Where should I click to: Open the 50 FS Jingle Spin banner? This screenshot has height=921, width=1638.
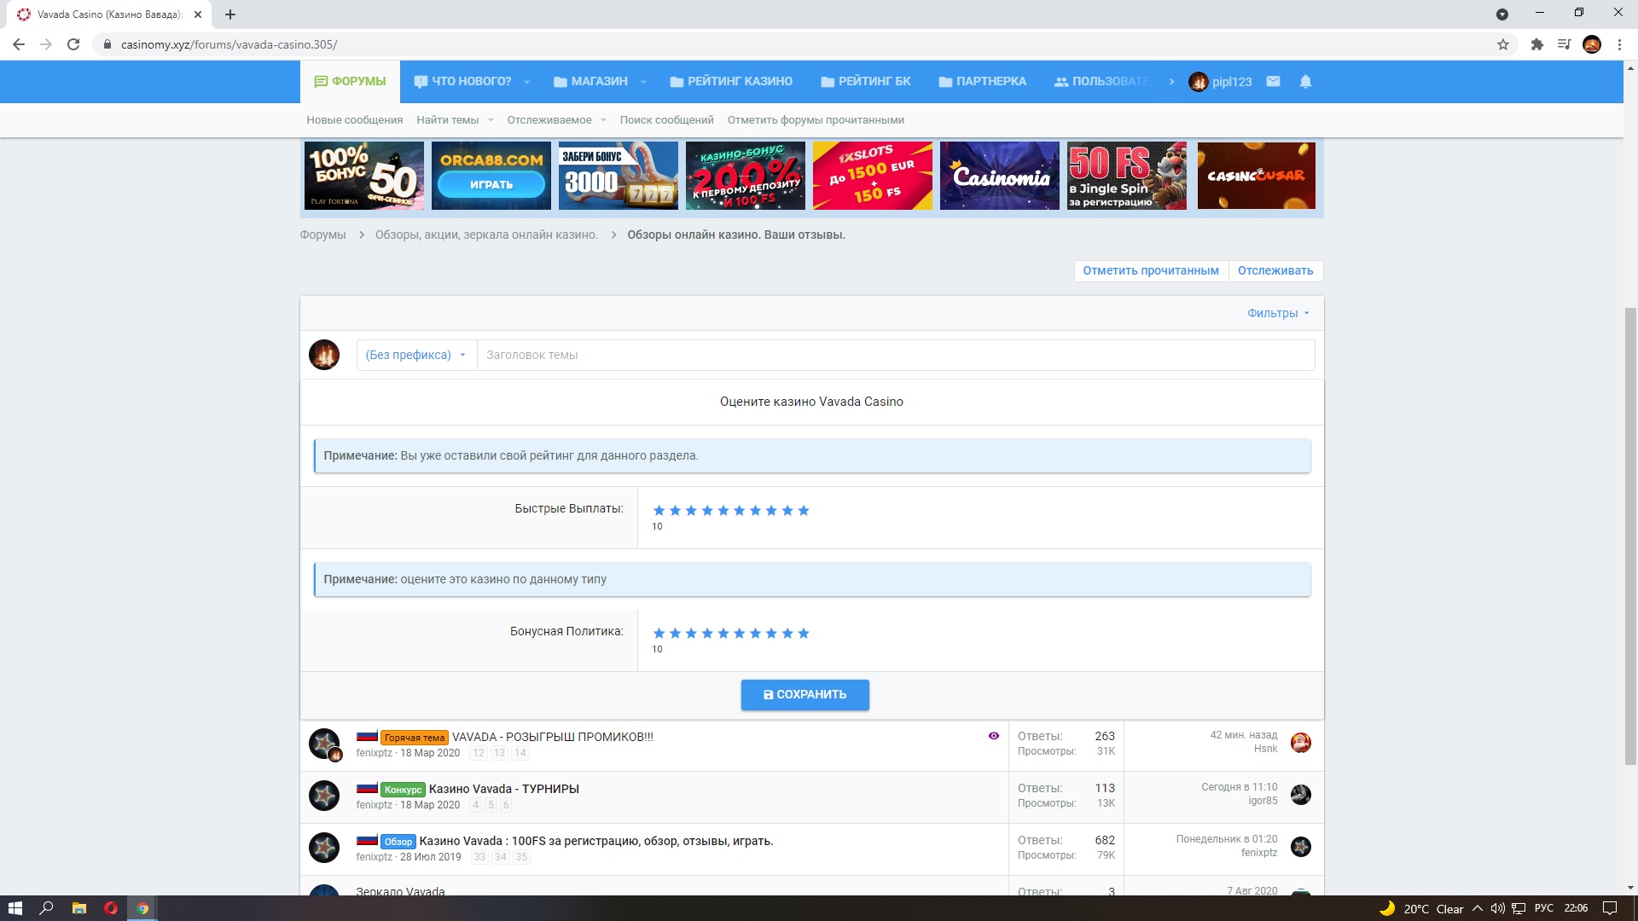coord(1127,176)
